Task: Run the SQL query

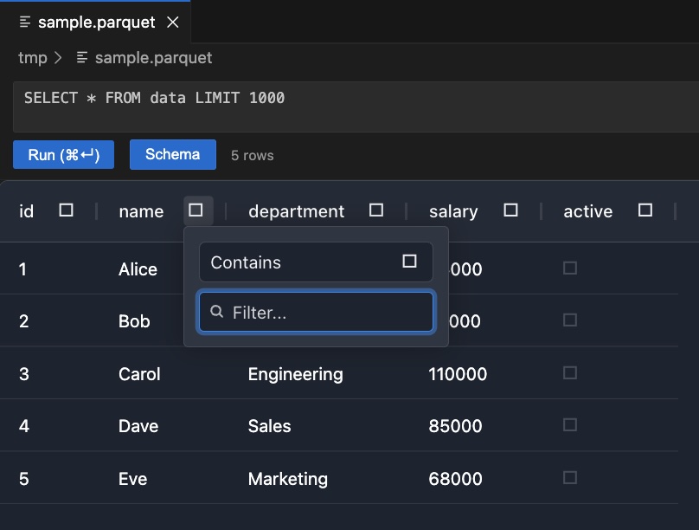Action: click(63, 155)
